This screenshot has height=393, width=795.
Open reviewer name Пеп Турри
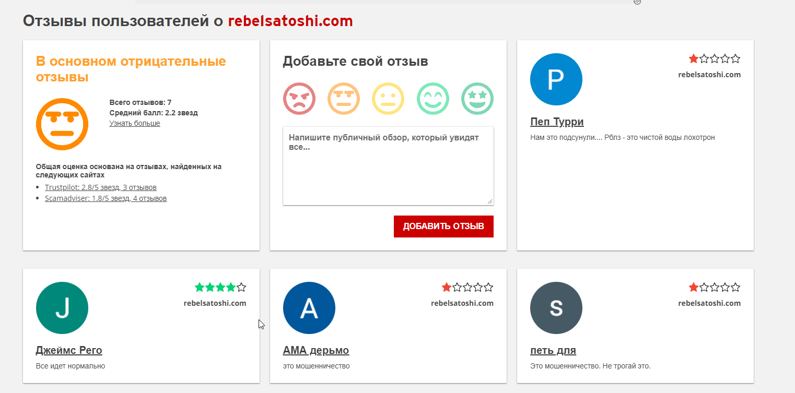(557, 122)
